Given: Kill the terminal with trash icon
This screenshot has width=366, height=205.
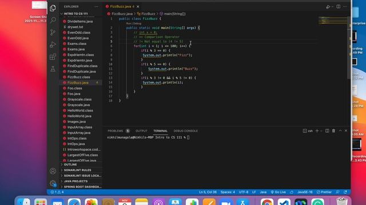Looking at the screenshot, I should click(333, 131).
